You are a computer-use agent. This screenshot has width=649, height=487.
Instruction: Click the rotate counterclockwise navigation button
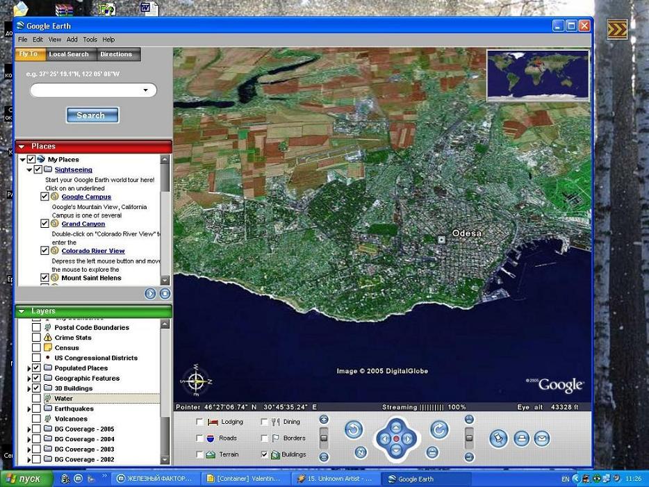(354, 430)
